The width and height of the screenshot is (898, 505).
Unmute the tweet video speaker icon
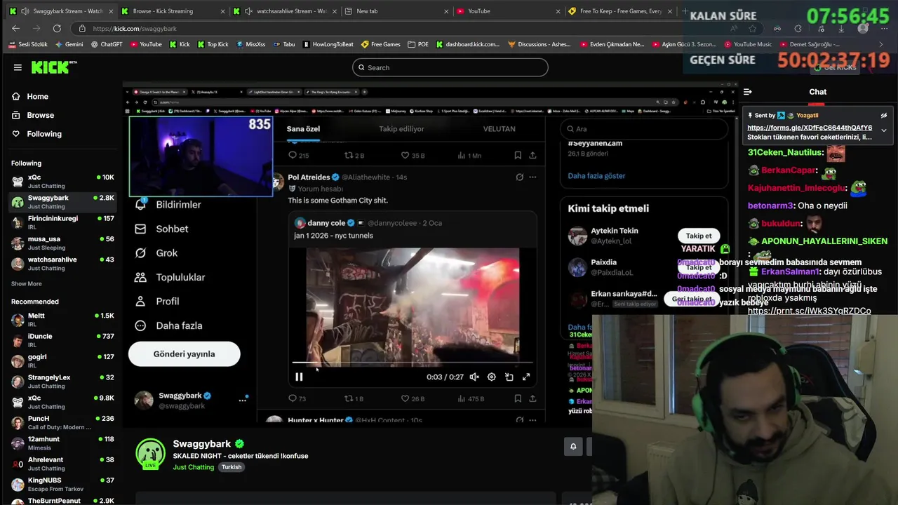(474, 377)
